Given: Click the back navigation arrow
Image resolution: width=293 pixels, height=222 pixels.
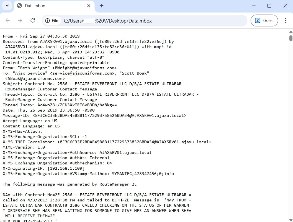Looking at the screenshot, I should [x=8, y=21].
